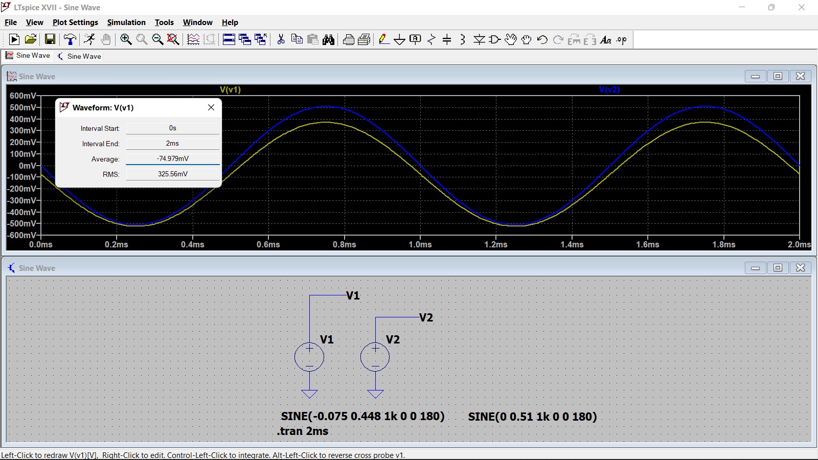Select the Draw Wire pencil tool
Screen dimensions: 818x460
384,39
